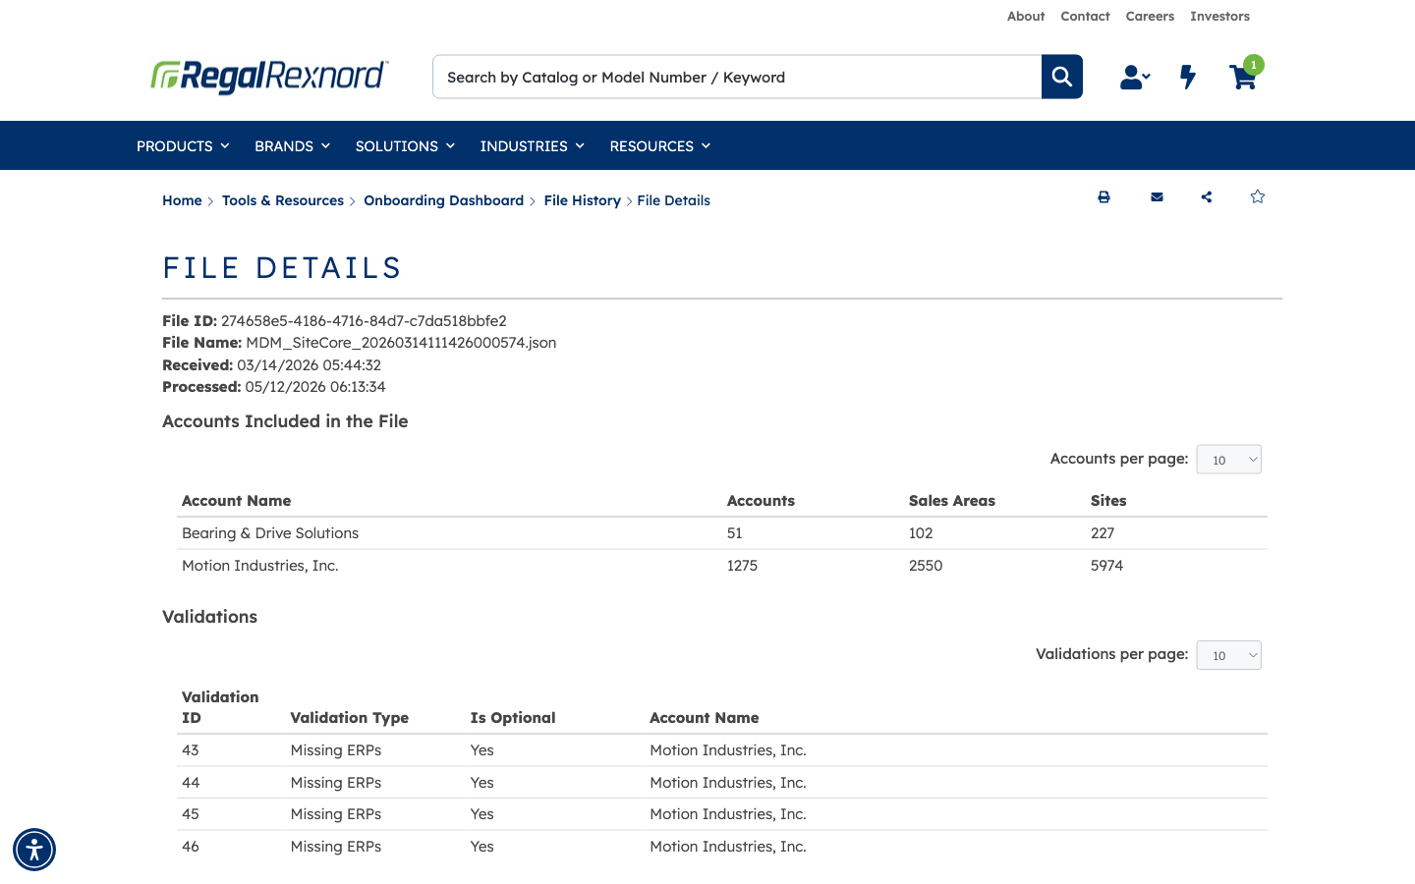Select validation ID 46
The image size is (1415, 884).
191,847
